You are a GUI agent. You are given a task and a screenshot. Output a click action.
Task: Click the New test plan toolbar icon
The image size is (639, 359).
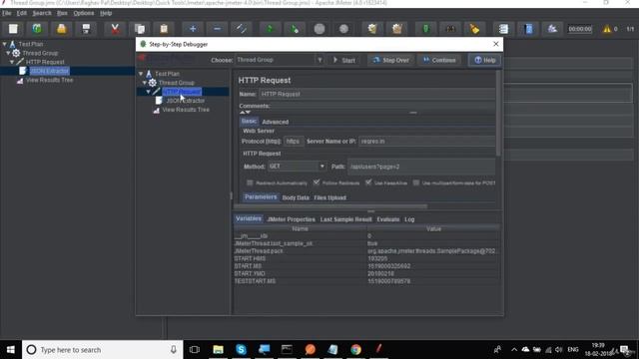[13, 29]
